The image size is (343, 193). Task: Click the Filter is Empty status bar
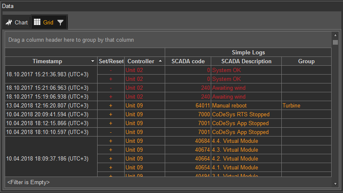pyautogui.click(x=29, y=182)
